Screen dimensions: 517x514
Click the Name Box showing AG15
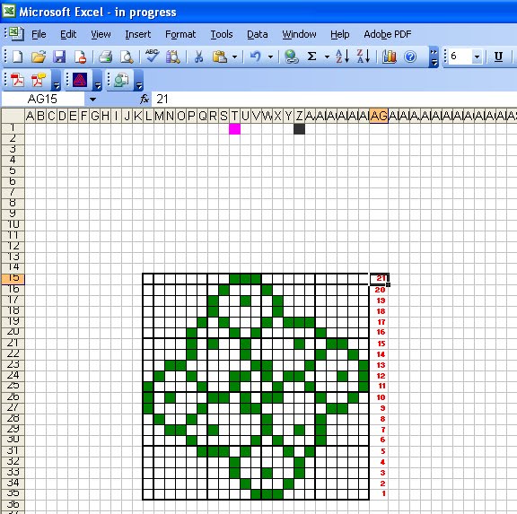pos(42,99)
